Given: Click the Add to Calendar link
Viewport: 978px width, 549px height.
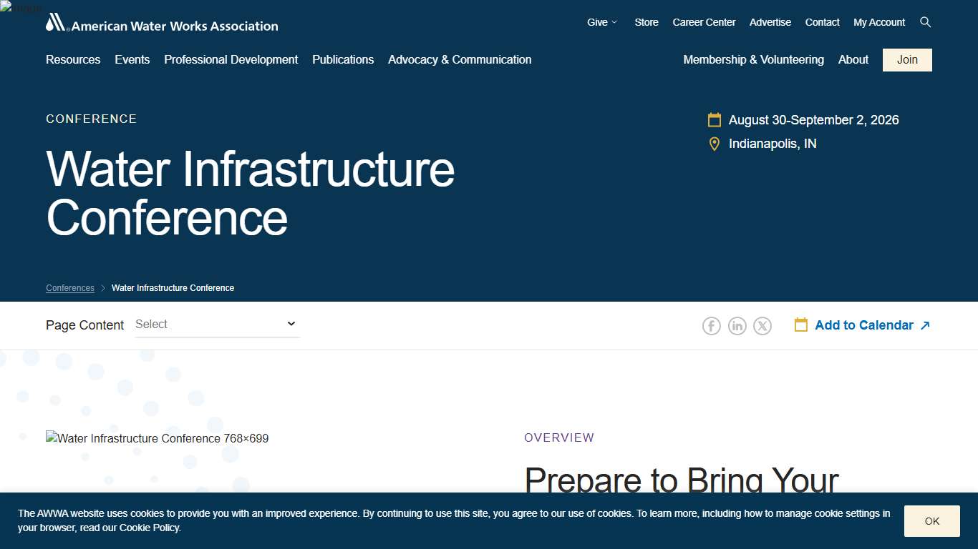Looking at the screenshot, I should [x=864, y=325].
